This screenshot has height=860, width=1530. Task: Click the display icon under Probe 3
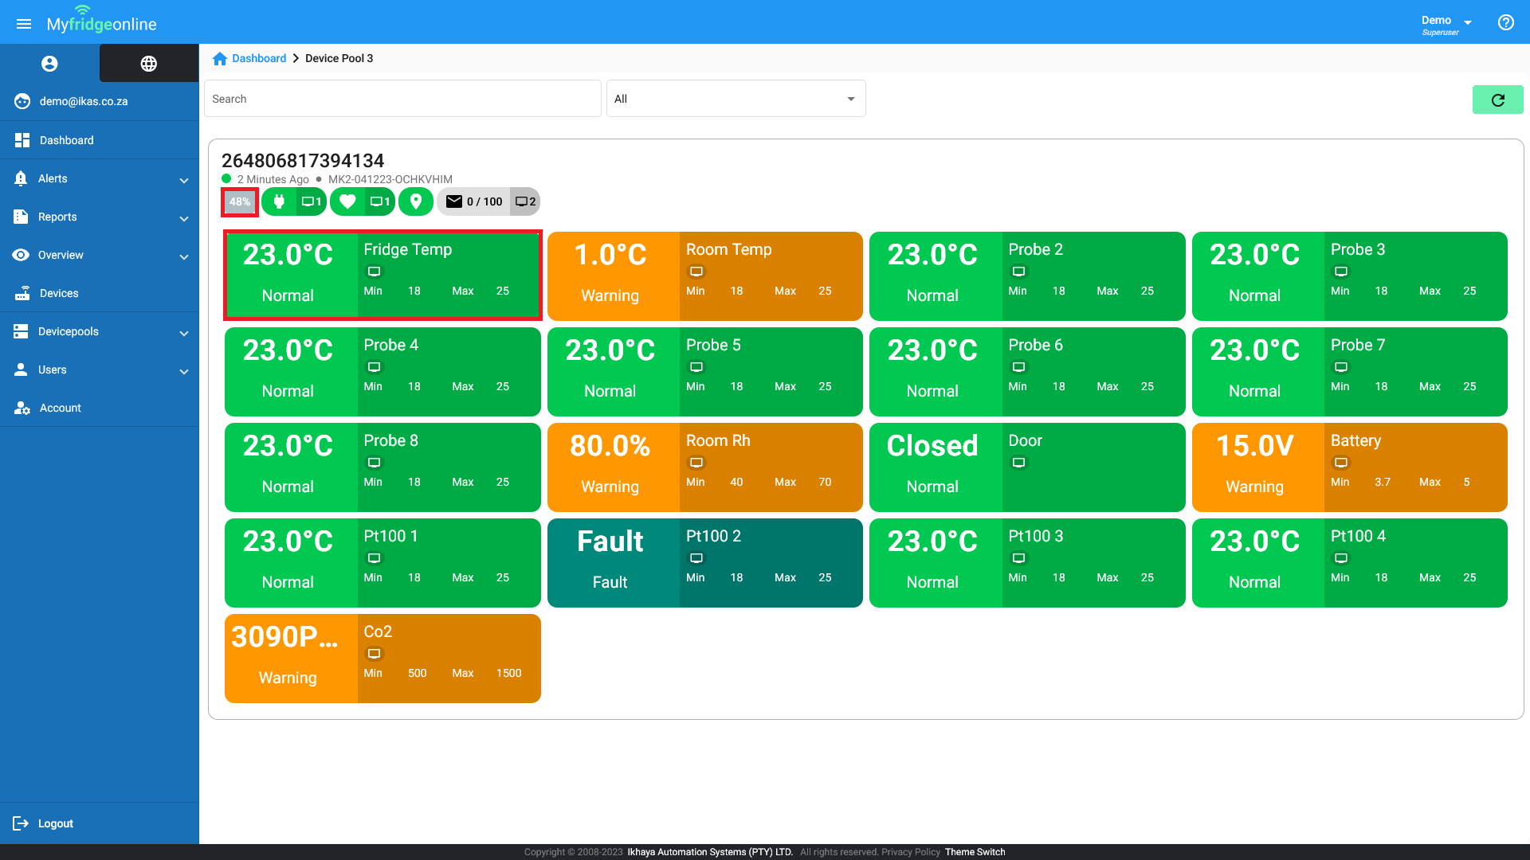(1341, 272)
